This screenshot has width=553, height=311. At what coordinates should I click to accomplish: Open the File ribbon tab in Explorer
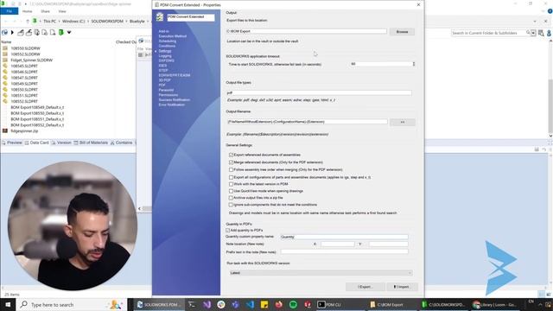(x=10, y=11)
